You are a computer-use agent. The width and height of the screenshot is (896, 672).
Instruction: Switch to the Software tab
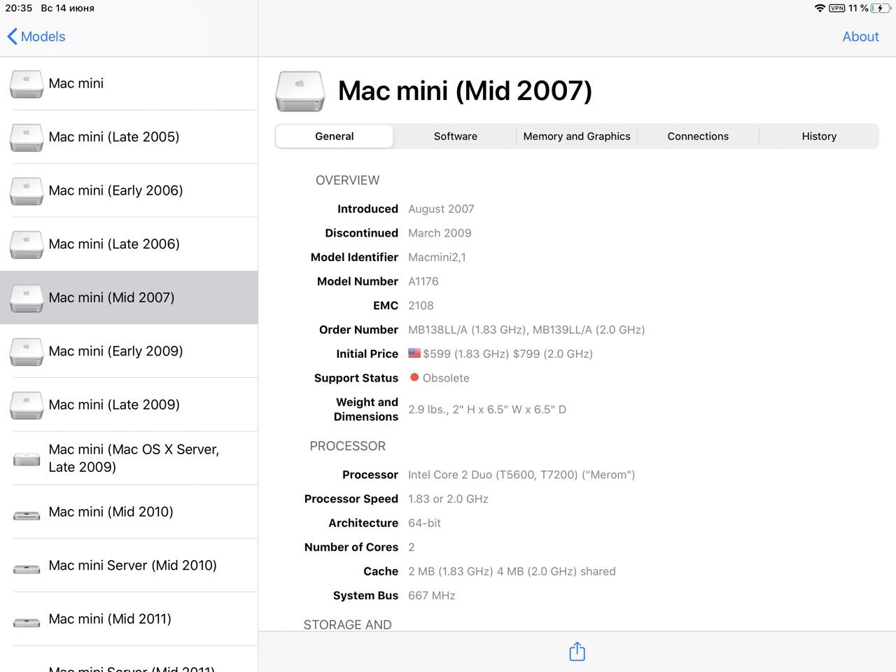455,136
